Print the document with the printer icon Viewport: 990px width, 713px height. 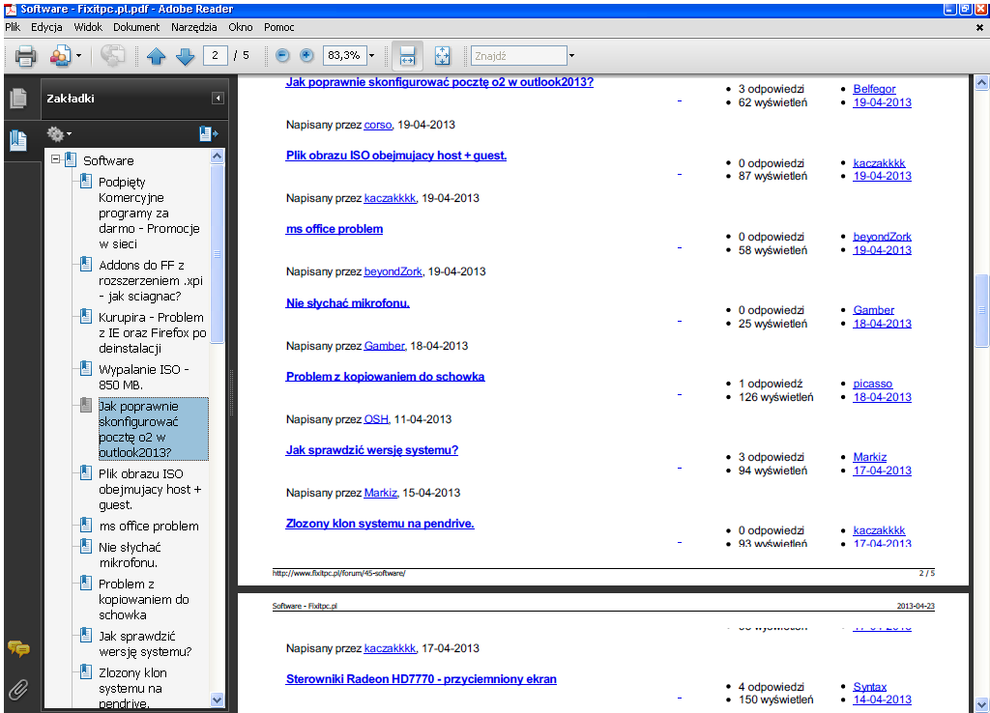tap(25, 56)
